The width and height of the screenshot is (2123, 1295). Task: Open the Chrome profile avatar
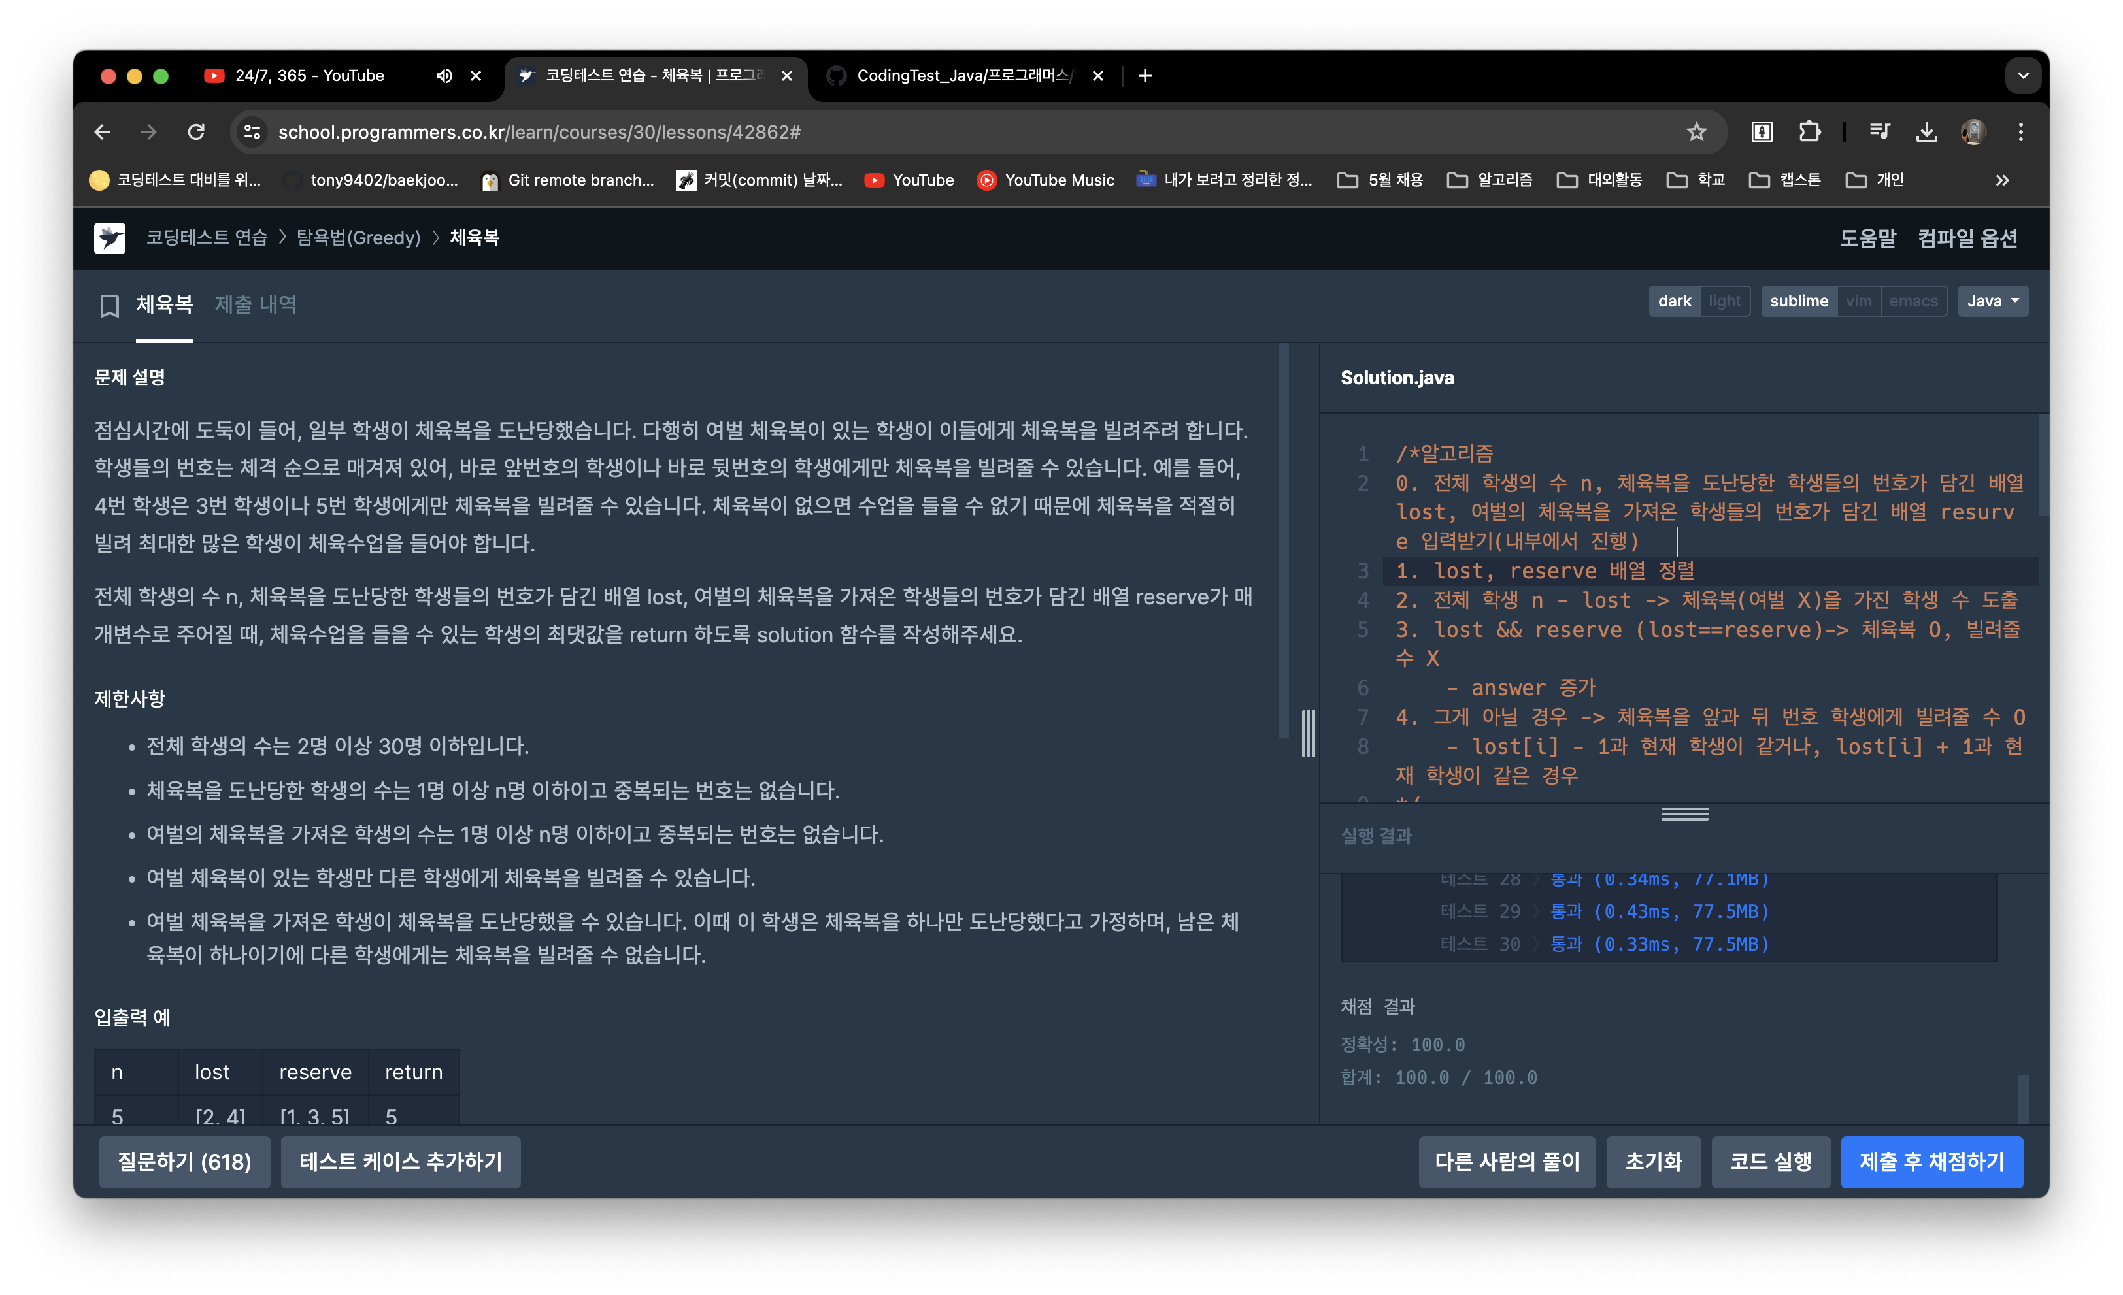[x=1973, y=132]
